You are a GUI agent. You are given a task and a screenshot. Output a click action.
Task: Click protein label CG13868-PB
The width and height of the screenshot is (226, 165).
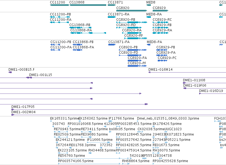pyautogui.click(x=83, y=42)
